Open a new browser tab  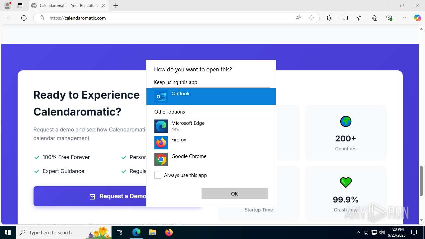116,6
